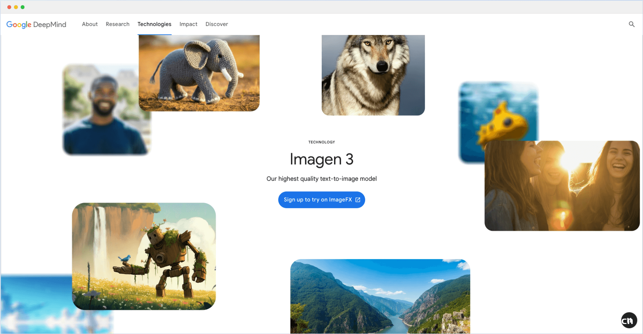Click the external link icon on ImageFX button

coord(358,200)
